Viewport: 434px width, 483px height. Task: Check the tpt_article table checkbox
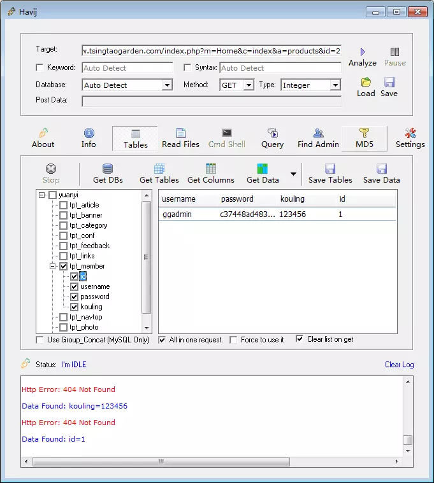click(x=63, y=205)
